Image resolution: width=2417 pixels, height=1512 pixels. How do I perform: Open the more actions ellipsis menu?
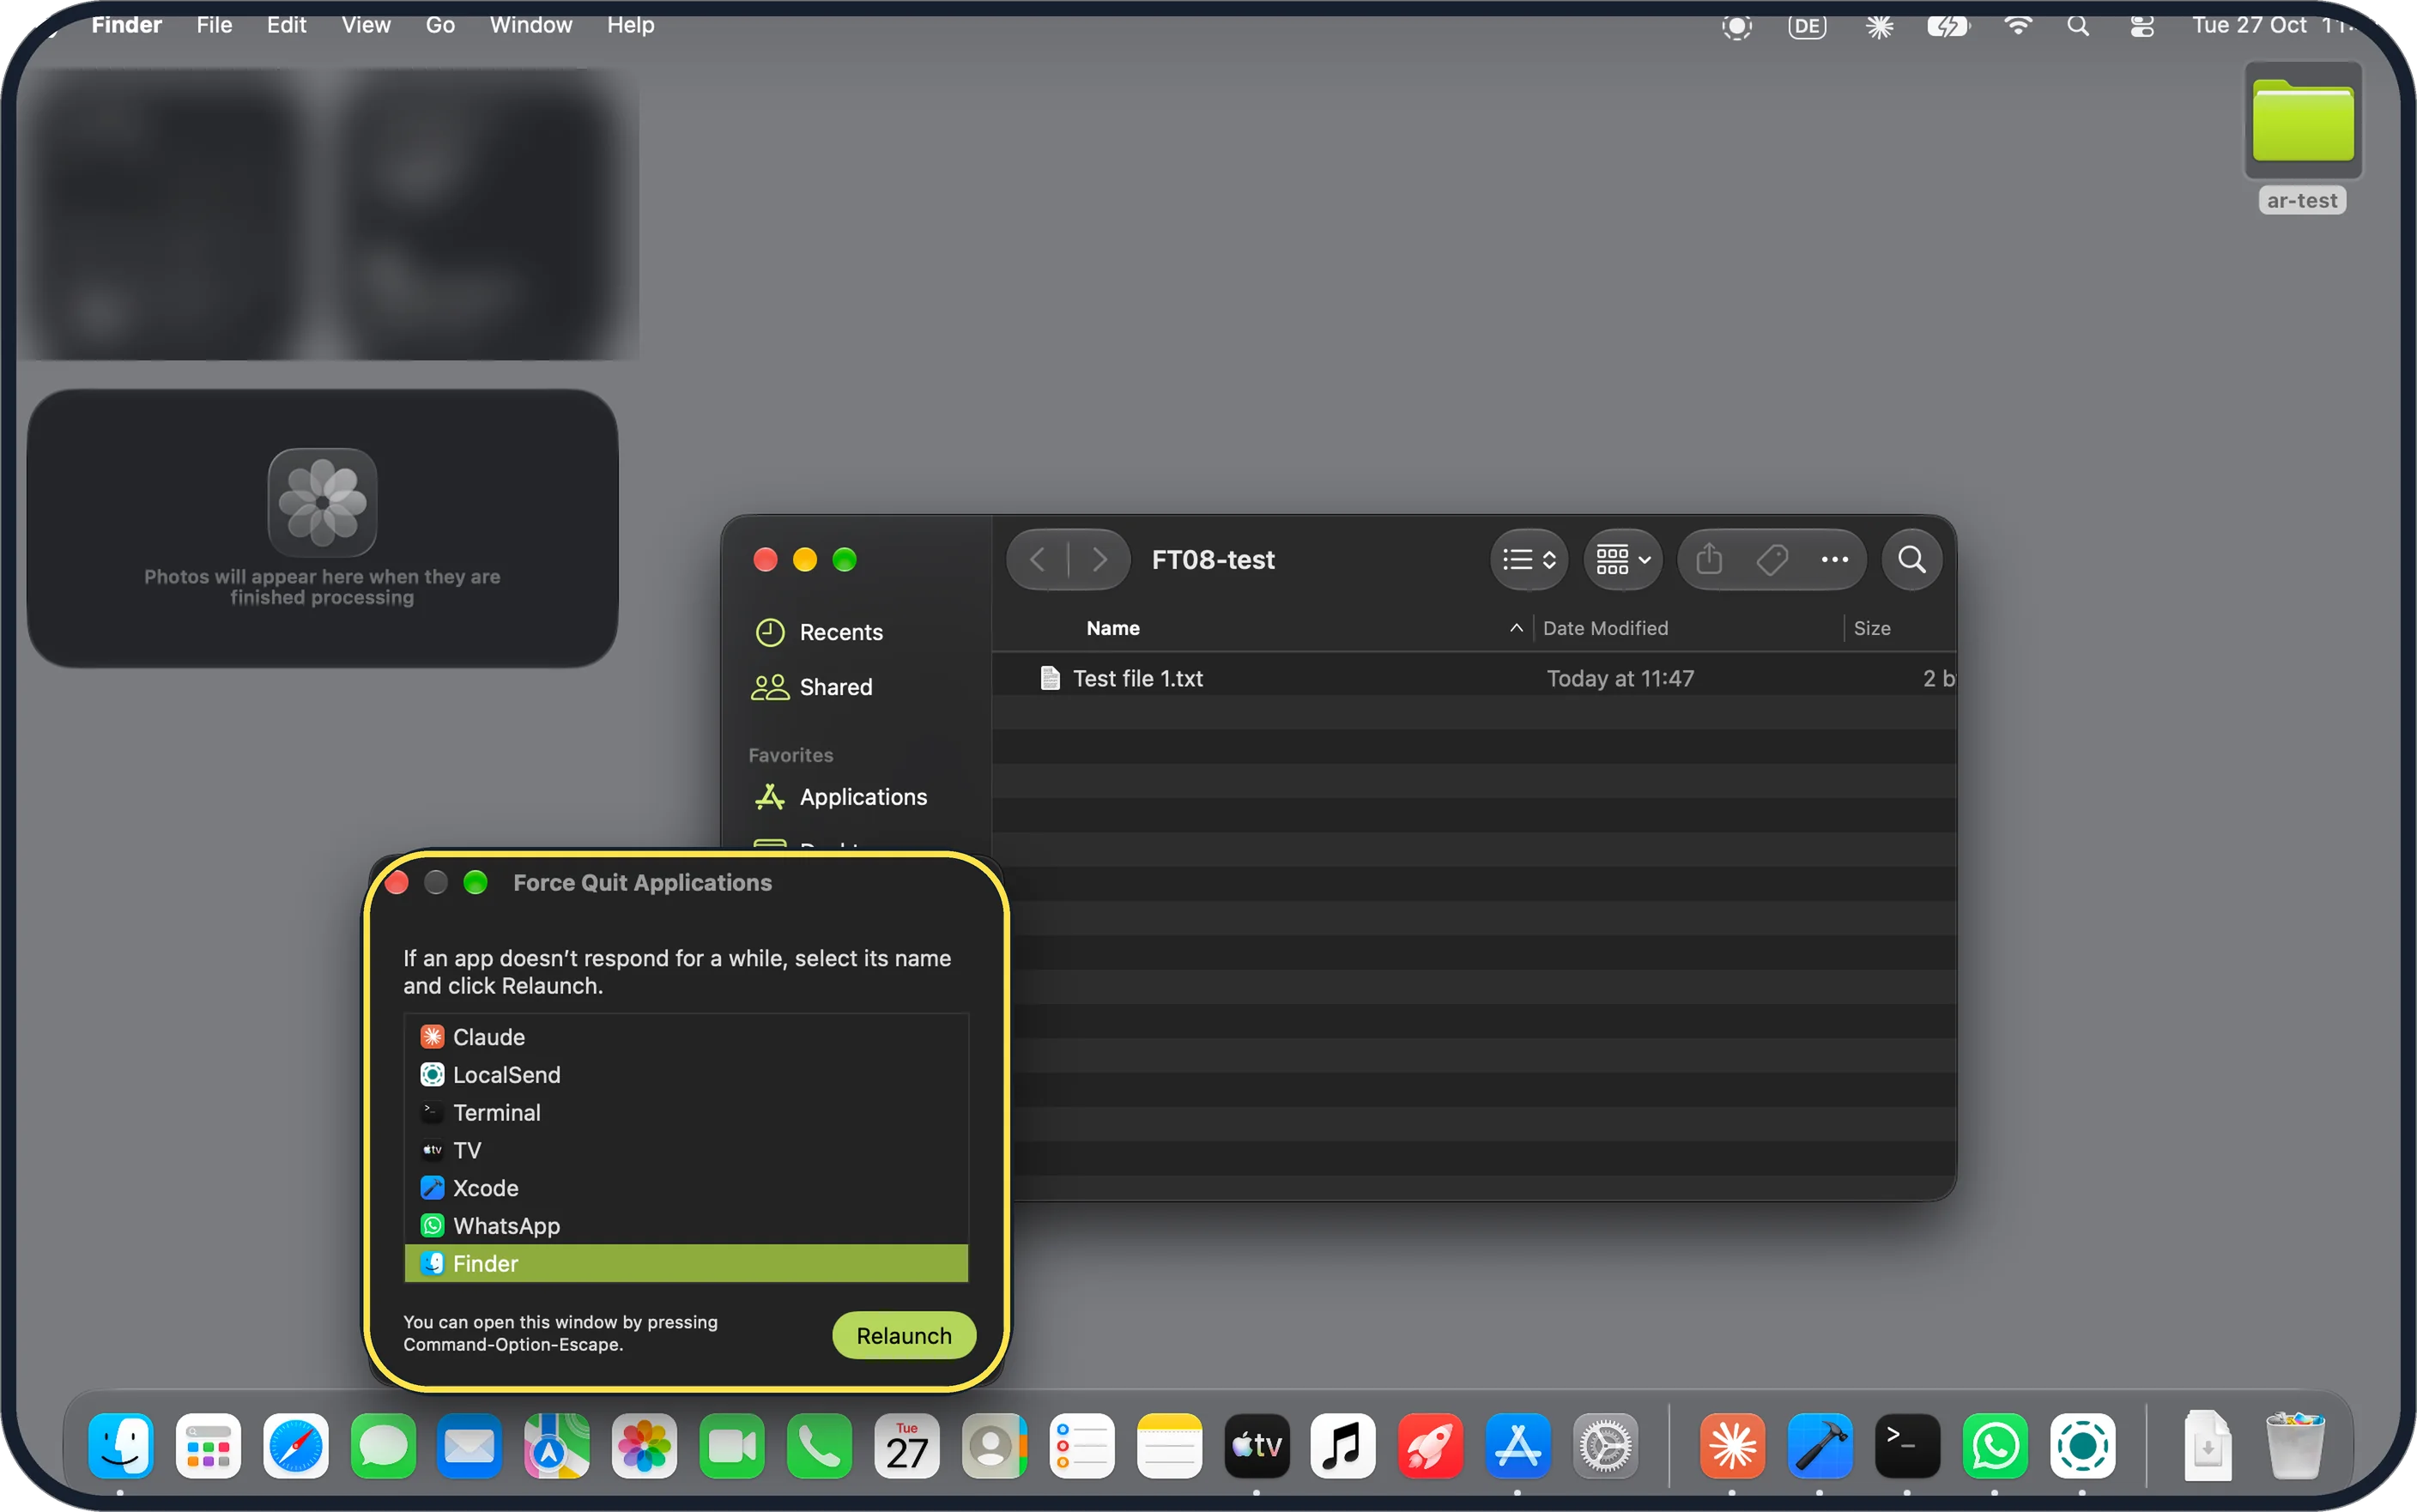pos(1834,559)
